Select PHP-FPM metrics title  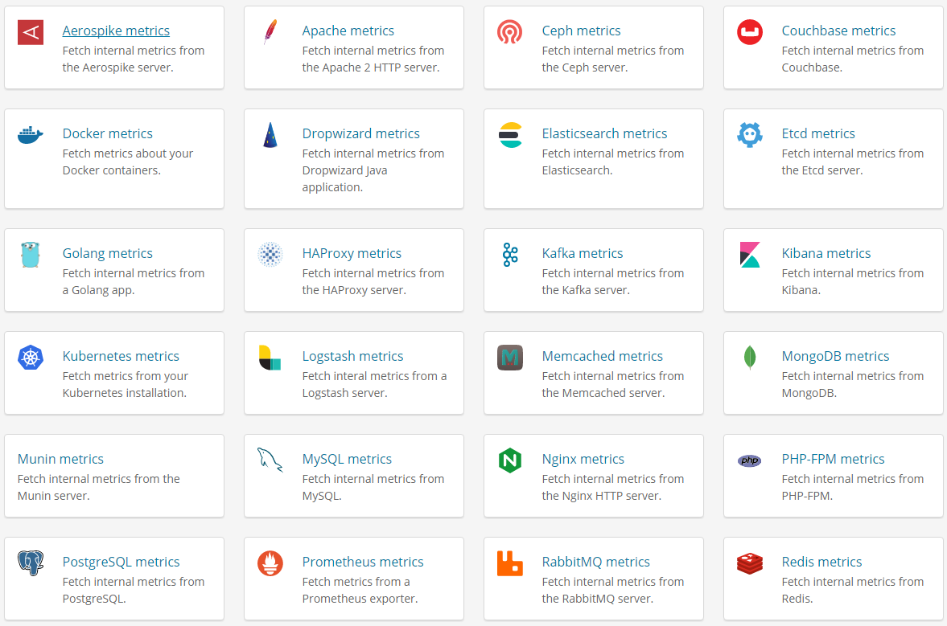pyautogui.click(x=833, y=459)
